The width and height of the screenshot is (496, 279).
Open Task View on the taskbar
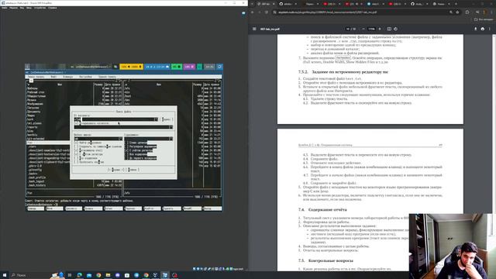(x=70, y=275)
